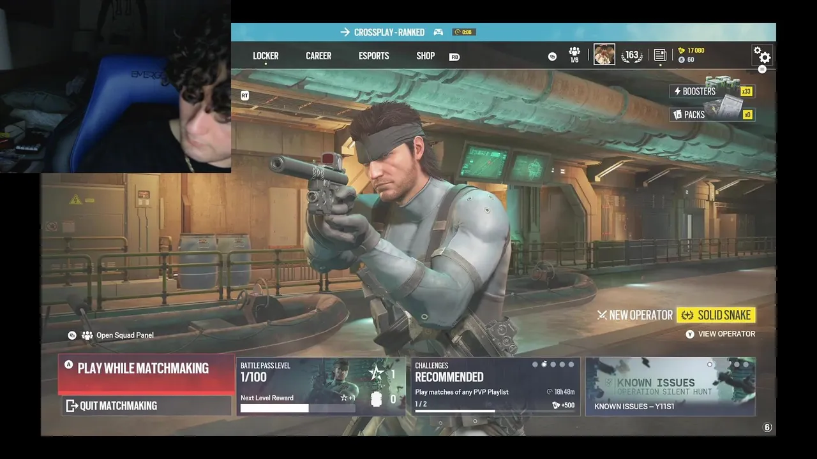Click the +500 renown challenge reward

coord(563,405)
